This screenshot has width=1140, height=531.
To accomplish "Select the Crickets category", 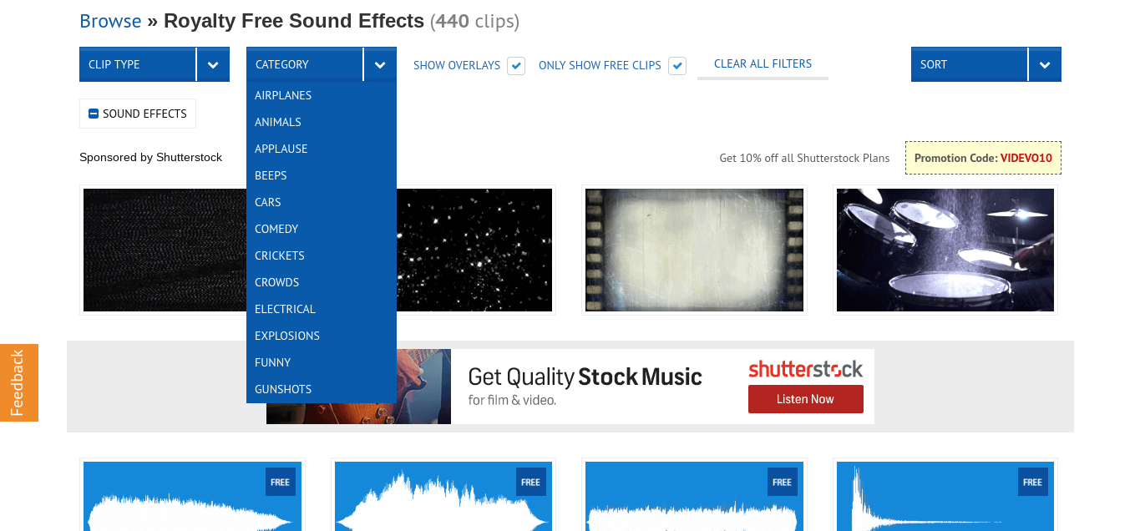I will pyautogui.click(x=322, y=255).
